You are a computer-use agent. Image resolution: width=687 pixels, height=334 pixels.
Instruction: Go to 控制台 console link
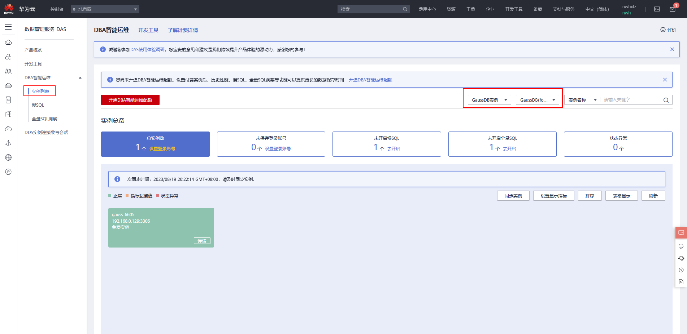coord(57,9)
